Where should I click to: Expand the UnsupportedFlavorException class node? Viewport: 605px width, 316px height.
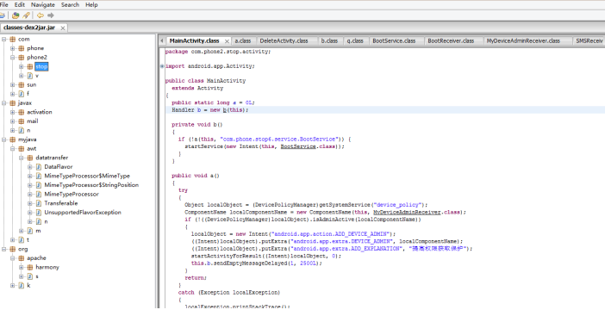click(29, 213)
